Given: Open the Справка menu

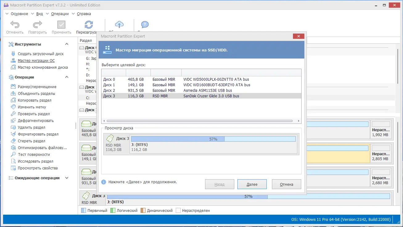Looking at the screenshot, I should pyautogui.click(x=84, y=14).
